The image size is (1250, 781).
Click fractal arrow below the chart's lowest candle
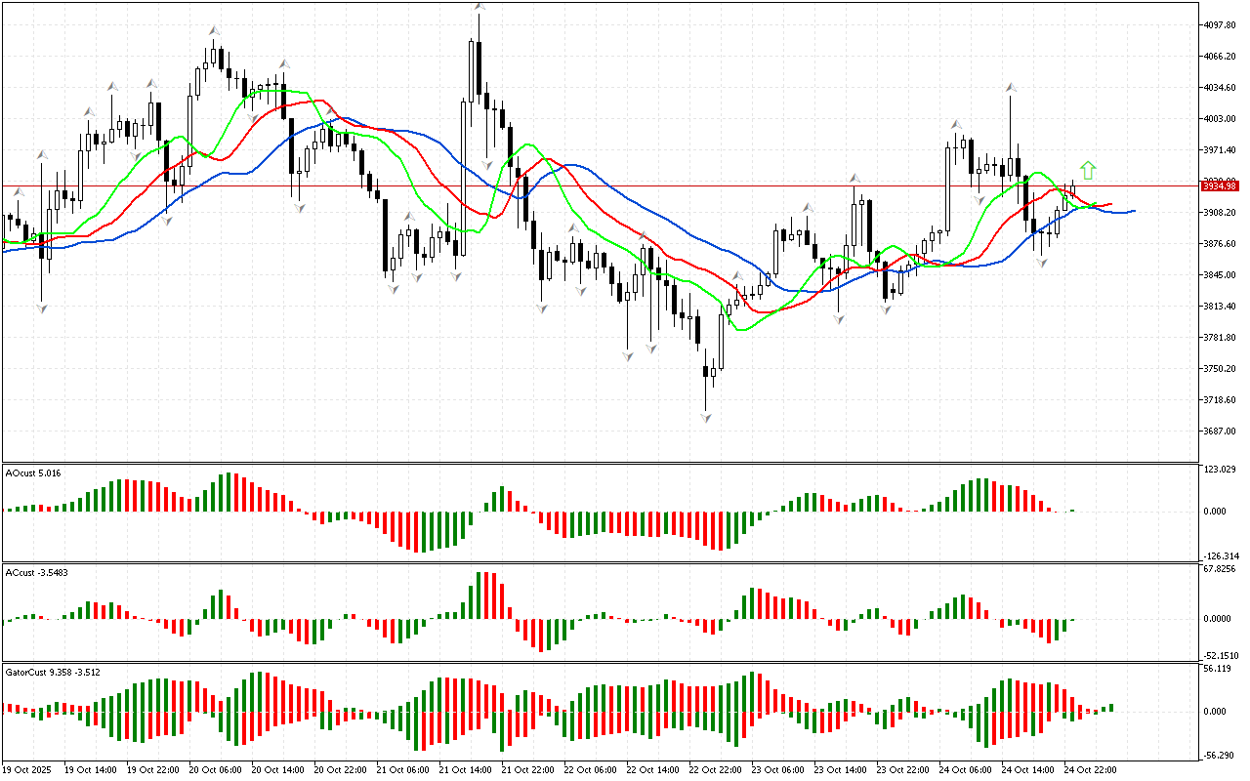point(704,417)
